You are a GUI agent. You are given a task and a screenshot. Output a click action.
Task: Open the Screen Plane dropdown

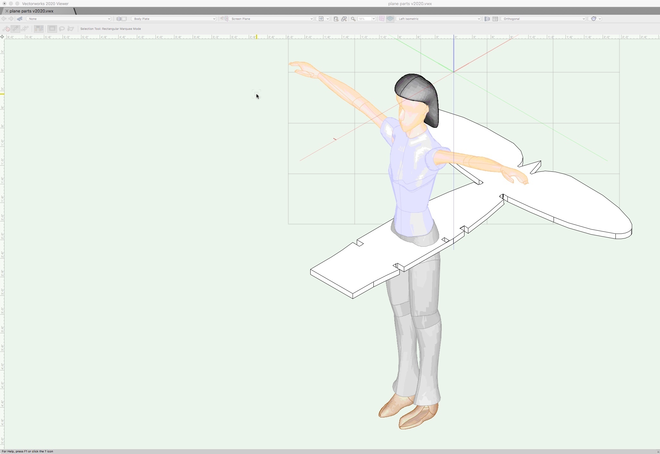click(271, 19)
